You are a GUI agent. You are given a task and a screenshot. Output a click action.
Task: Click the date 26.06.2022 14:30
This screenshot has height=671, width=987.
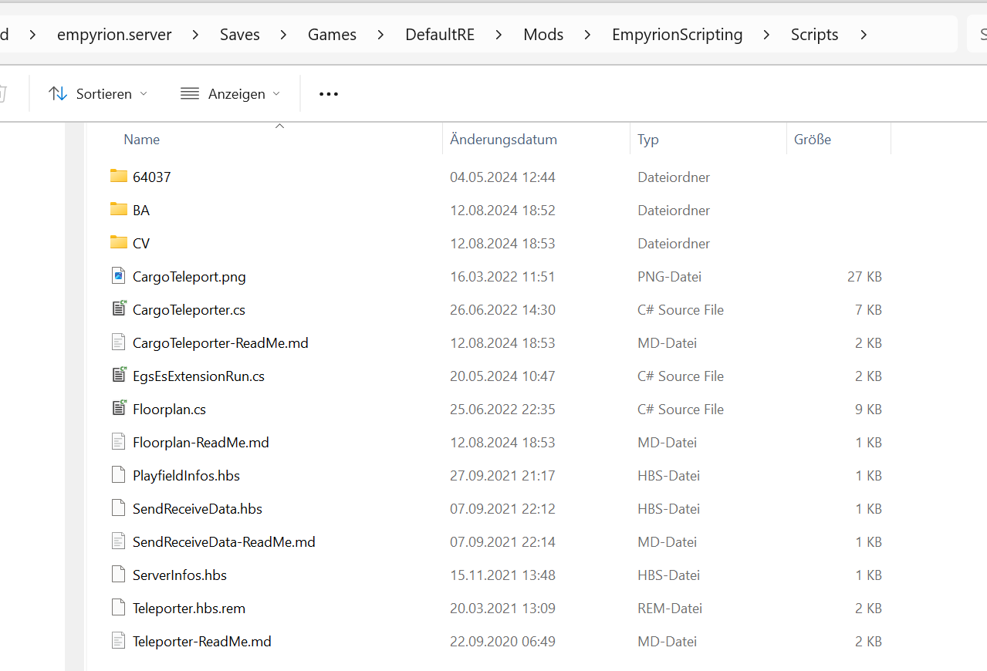502,309
